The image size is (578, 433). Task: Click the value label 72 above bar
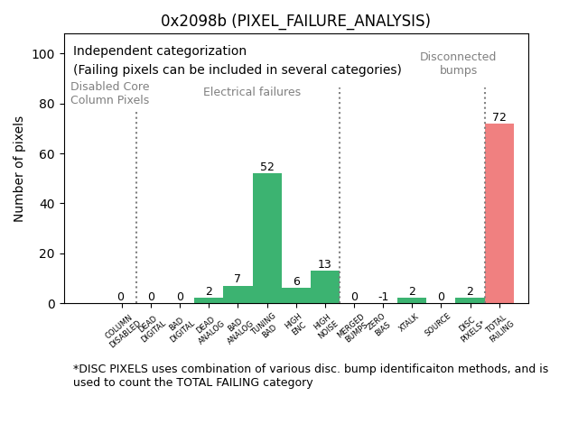click(x=499, y=117)
